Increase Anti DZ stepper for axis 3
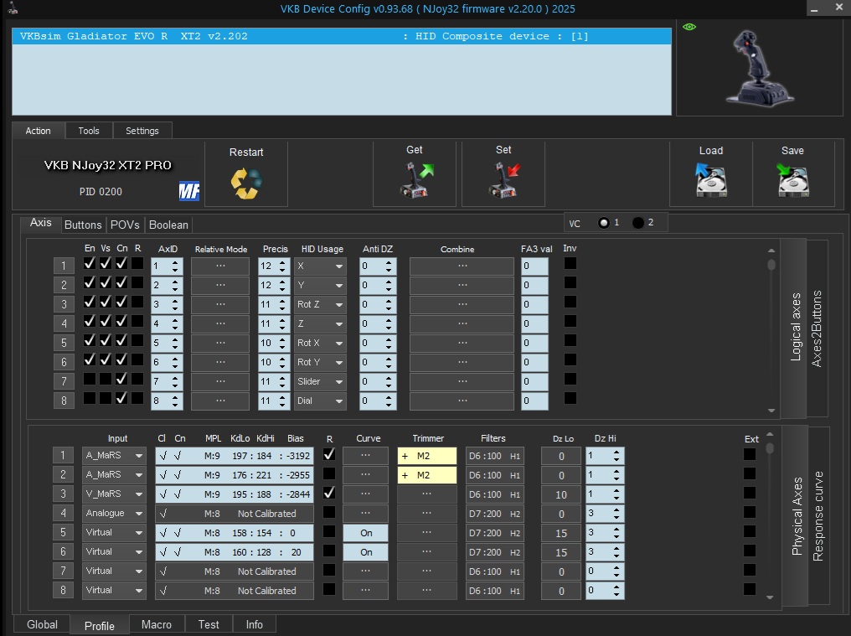The height and width of the screenshot is (636, 851). coord(389,301)
